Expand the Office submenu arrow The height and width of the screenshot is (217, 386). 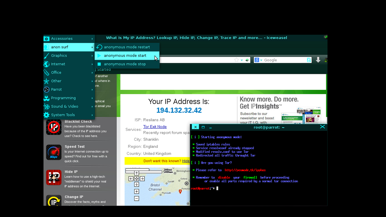point(92,72)
